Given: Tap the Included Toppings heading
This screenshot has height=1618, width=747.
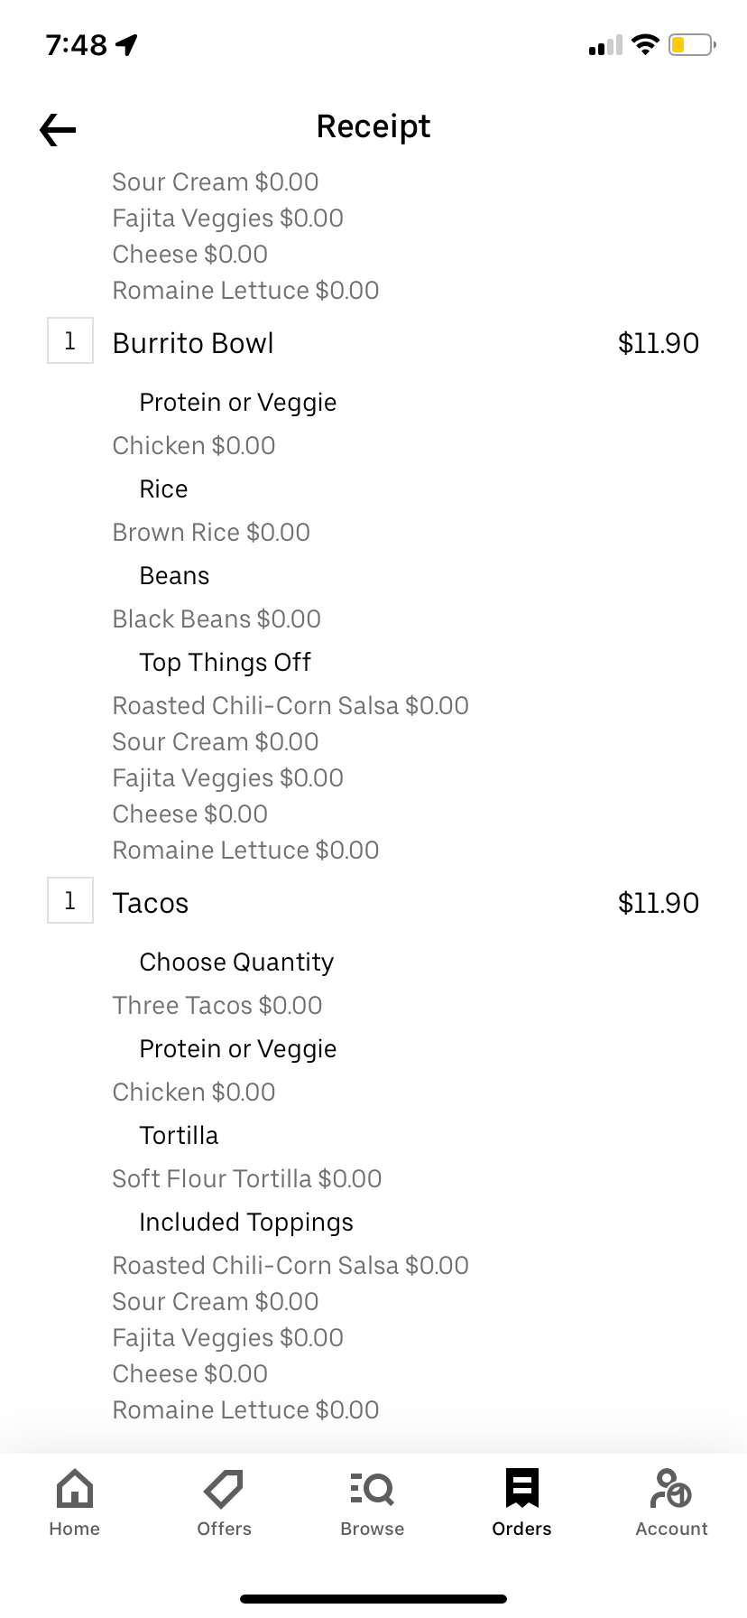Looking at the screenshot, I should coord(246,1223).
